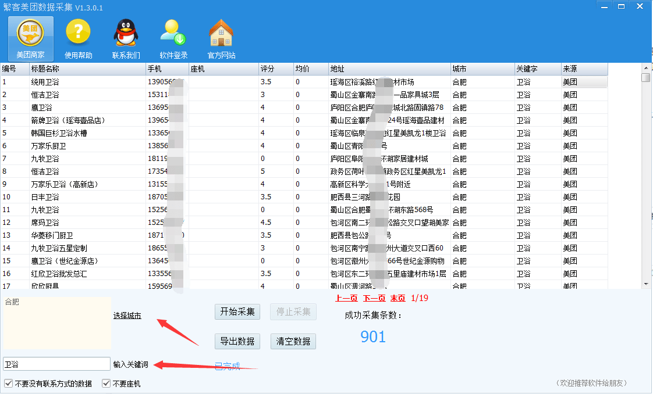Image resolution: width=653 pixels, height=394 pixels.
Task: Minimize the 繁客美团数据采集 window
Action: click(x=604, y=6)
